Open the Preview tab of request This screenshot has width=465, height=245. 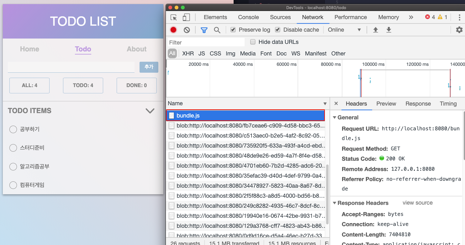tap(386, 104)
